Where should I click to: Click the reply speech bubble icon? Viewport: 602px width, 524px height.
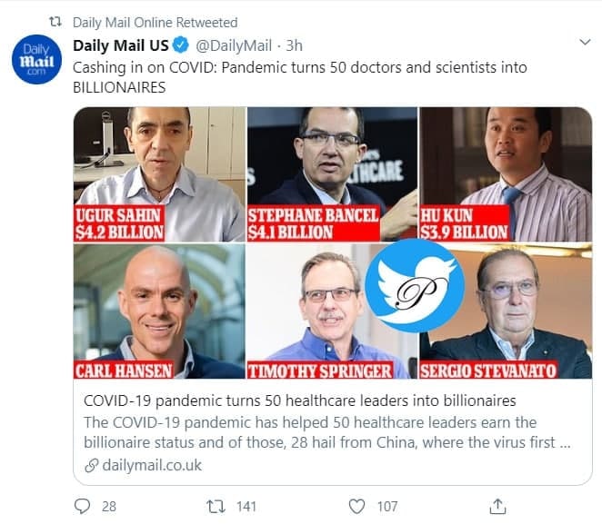(83, 506)
